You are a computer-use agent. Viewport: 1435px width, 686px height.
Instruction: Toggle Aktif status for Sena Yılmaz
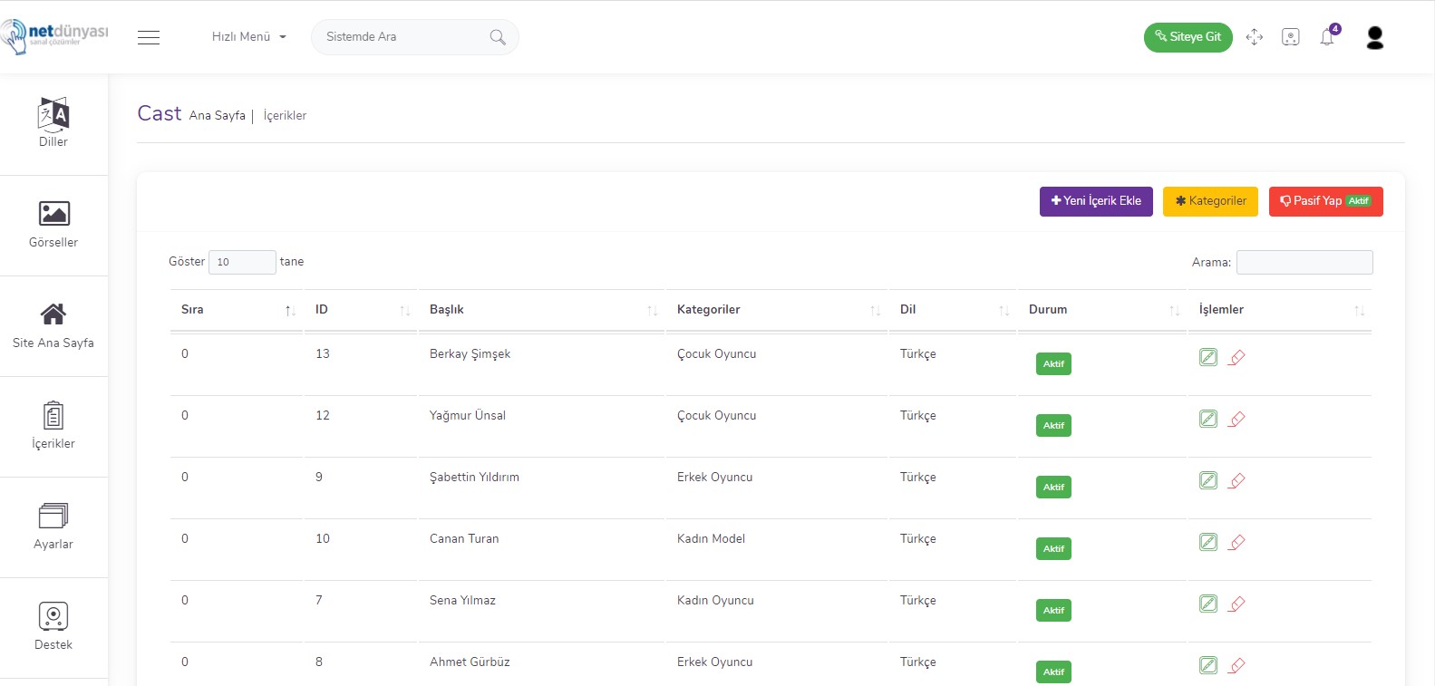(1053, 610)
